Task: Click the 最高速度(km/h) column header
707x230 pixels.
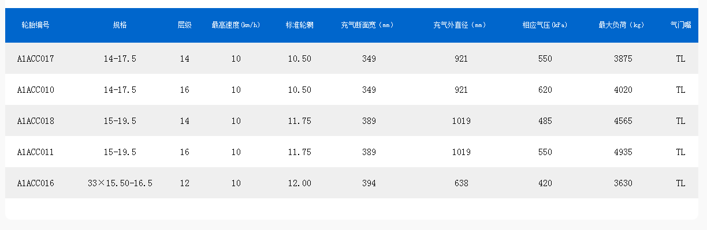Action: tap(236, 25)
